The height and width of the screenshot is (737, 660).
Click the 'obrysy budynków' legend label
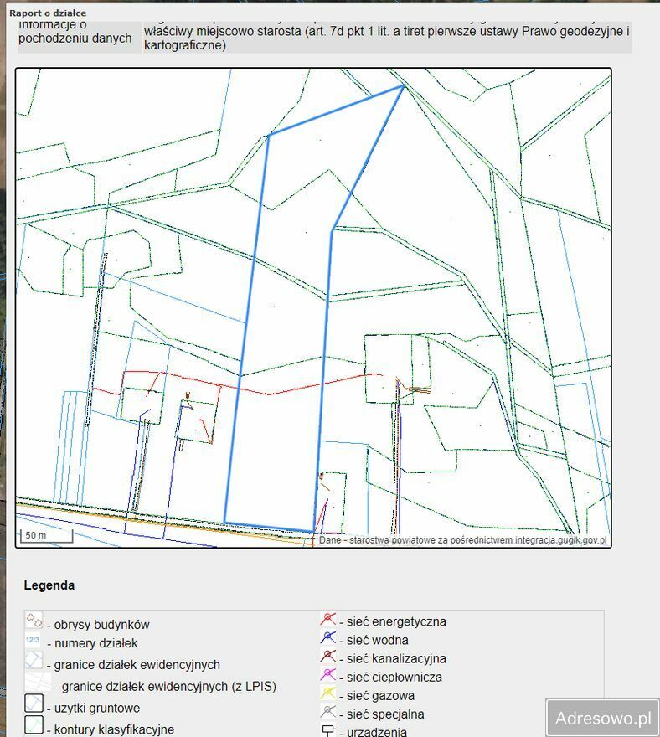101,625
